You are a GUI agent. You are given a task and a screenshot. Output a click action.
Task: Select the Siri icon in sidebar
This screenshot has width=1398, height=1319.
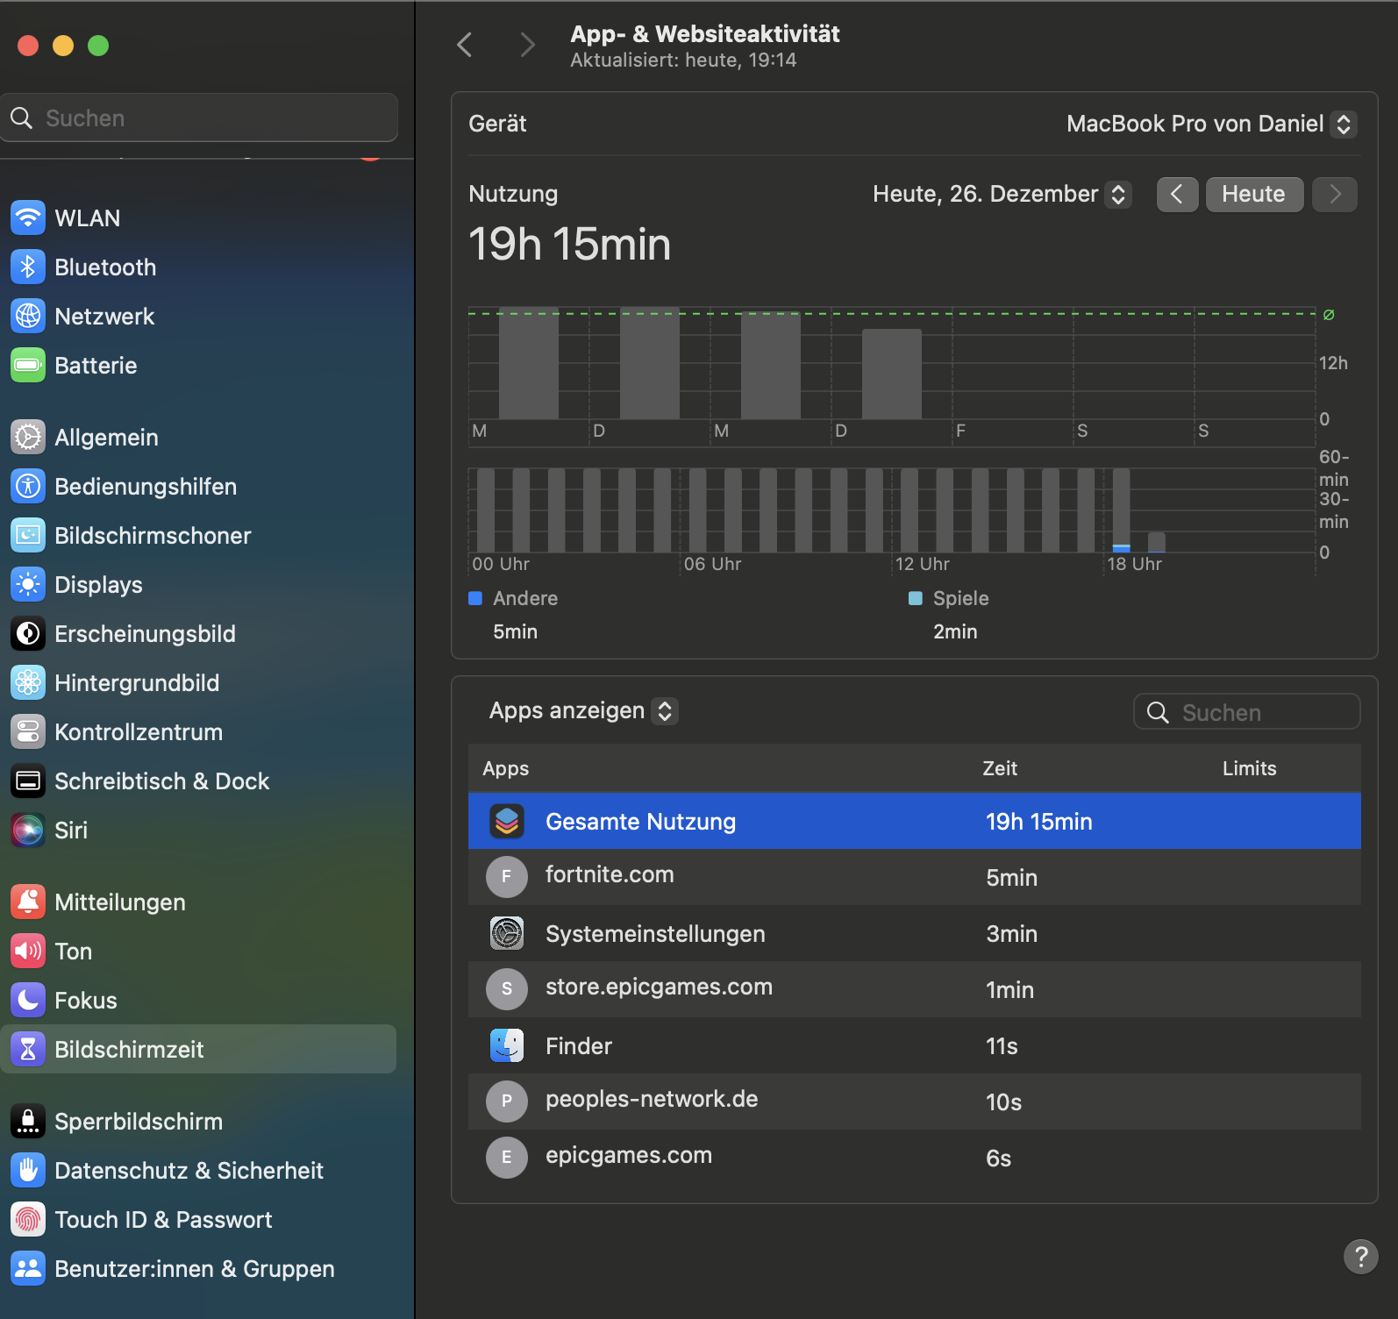pyautogui.click(x=28, y=830)
